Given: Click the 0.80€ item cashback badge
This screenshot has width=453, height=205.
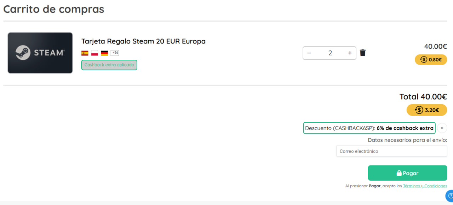Looking at the screenshot, I should pos(431,59).
